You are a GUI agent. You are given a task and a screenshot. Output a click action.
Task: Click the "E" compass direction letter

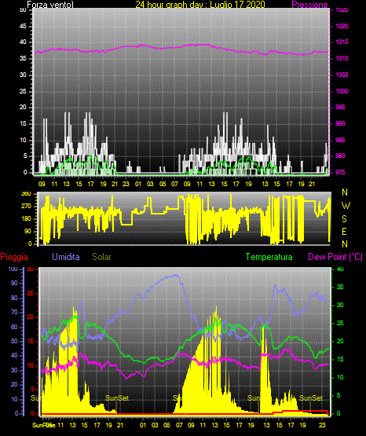click(344, 231)
